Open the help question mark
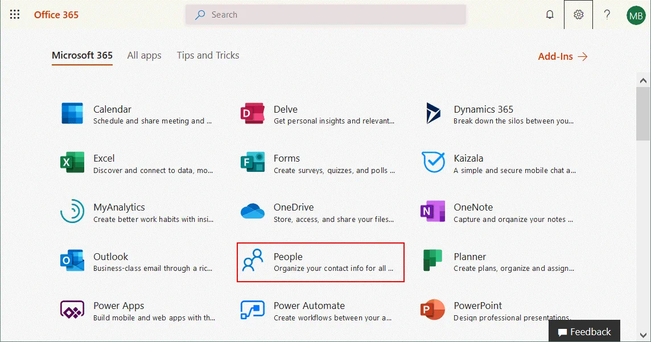 [x=607, y=15]
